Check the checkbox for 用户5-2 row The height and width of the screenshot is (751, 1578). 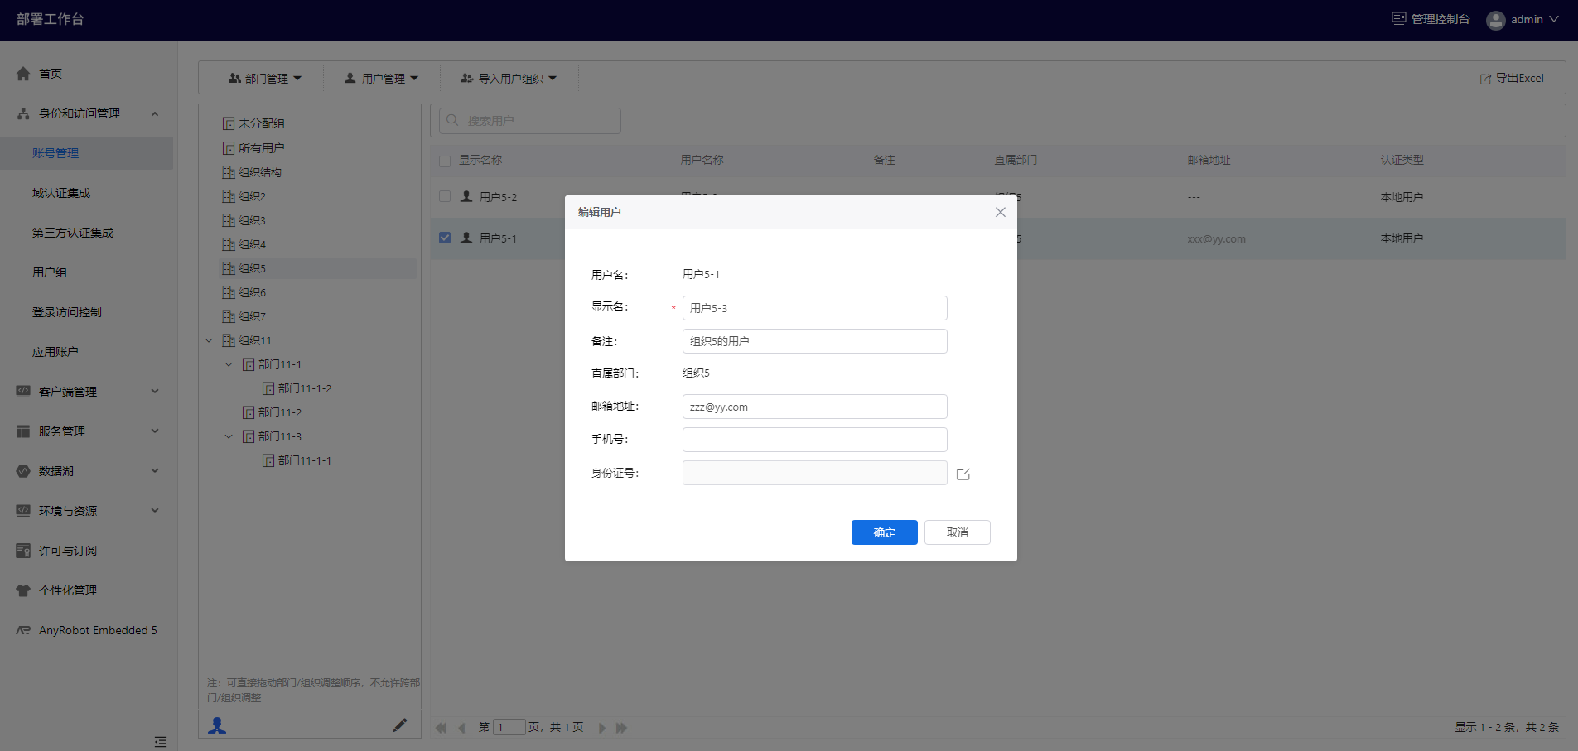(x=445, y=196)
